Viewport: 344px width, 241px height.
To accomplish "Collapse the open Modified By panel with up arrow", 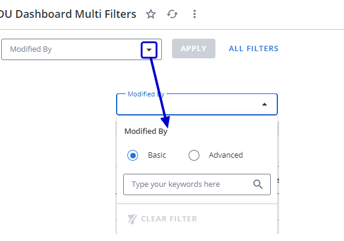I will pyautogui.click(x=264, y=104).
